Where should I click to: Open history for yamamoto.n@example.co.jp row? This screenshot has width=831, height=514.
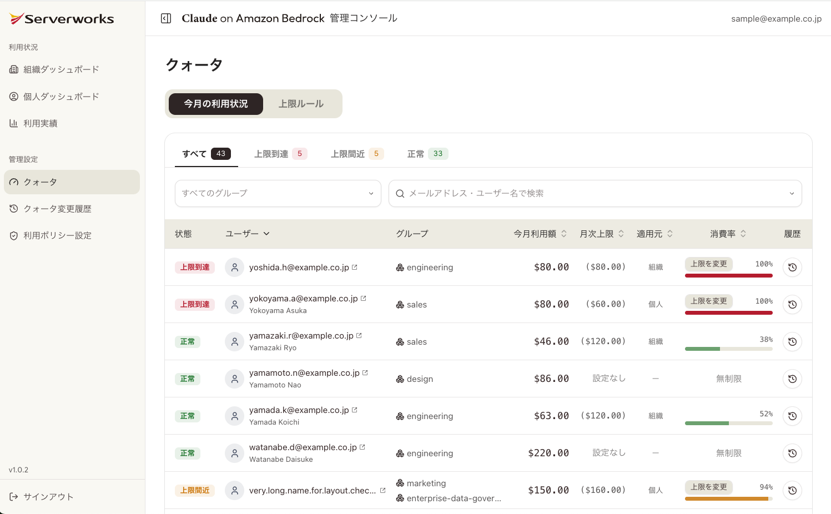792,379
